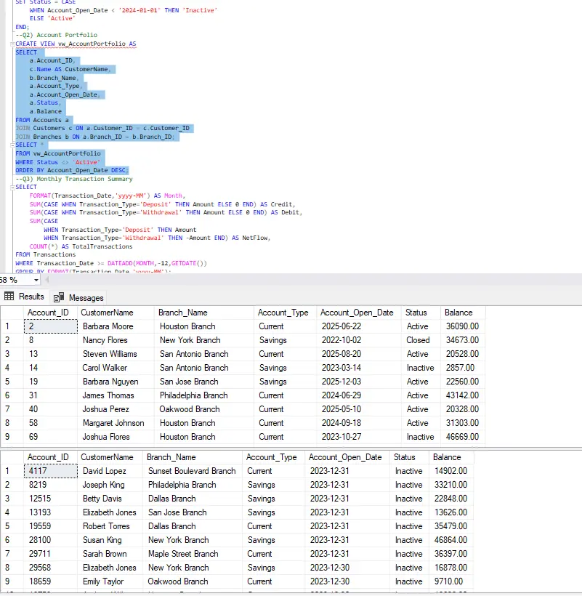This screenshot has width=582, height=596.
Task: Select Account_Type column header in first grid
Action: (286, 313)
